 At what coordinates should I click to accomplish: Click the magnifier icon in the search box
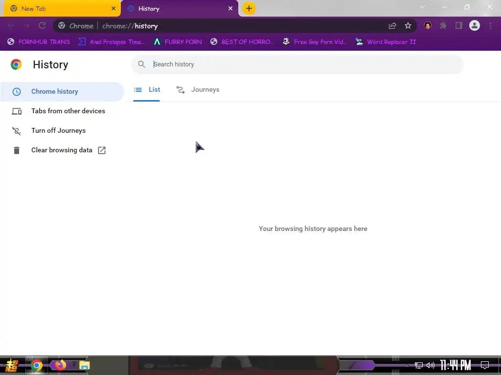pos(141,64)
